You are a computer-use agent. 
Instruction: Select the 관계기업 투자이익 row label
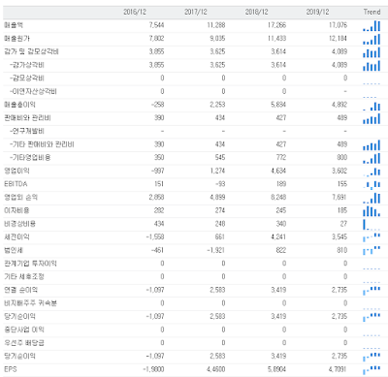30,264
